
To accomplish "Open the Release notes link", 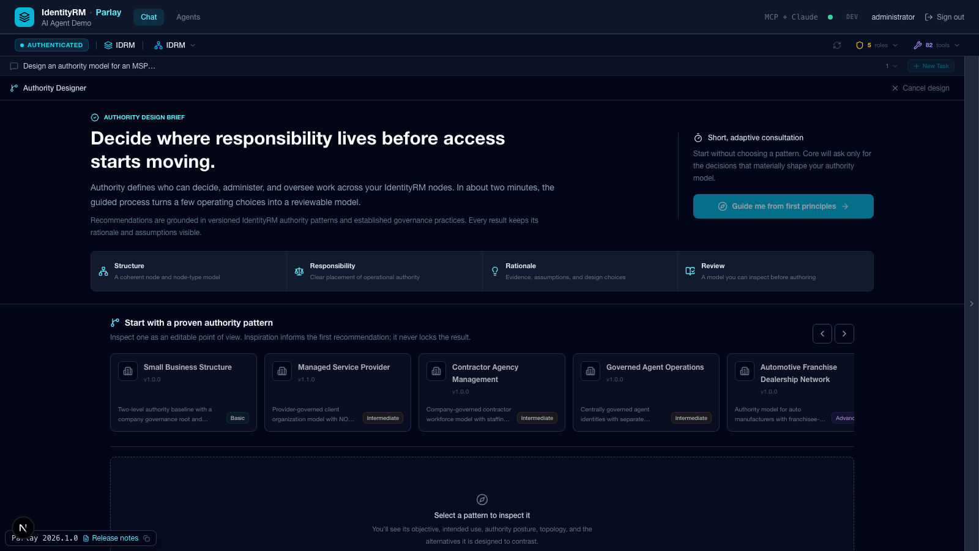I will (x=111, y=538).
